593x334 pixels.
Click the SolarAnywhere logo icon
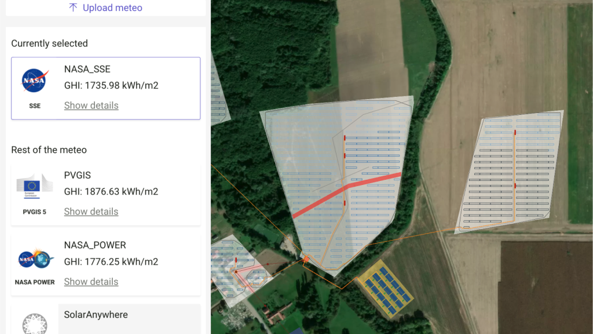click(35, 324)
